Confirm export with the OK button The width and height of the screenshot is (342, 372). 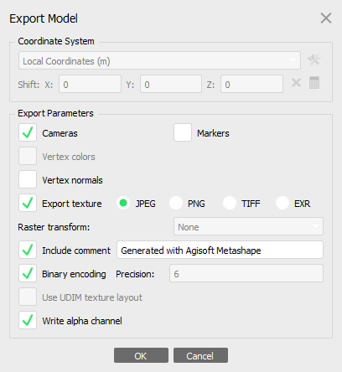(x=141, y=355)
